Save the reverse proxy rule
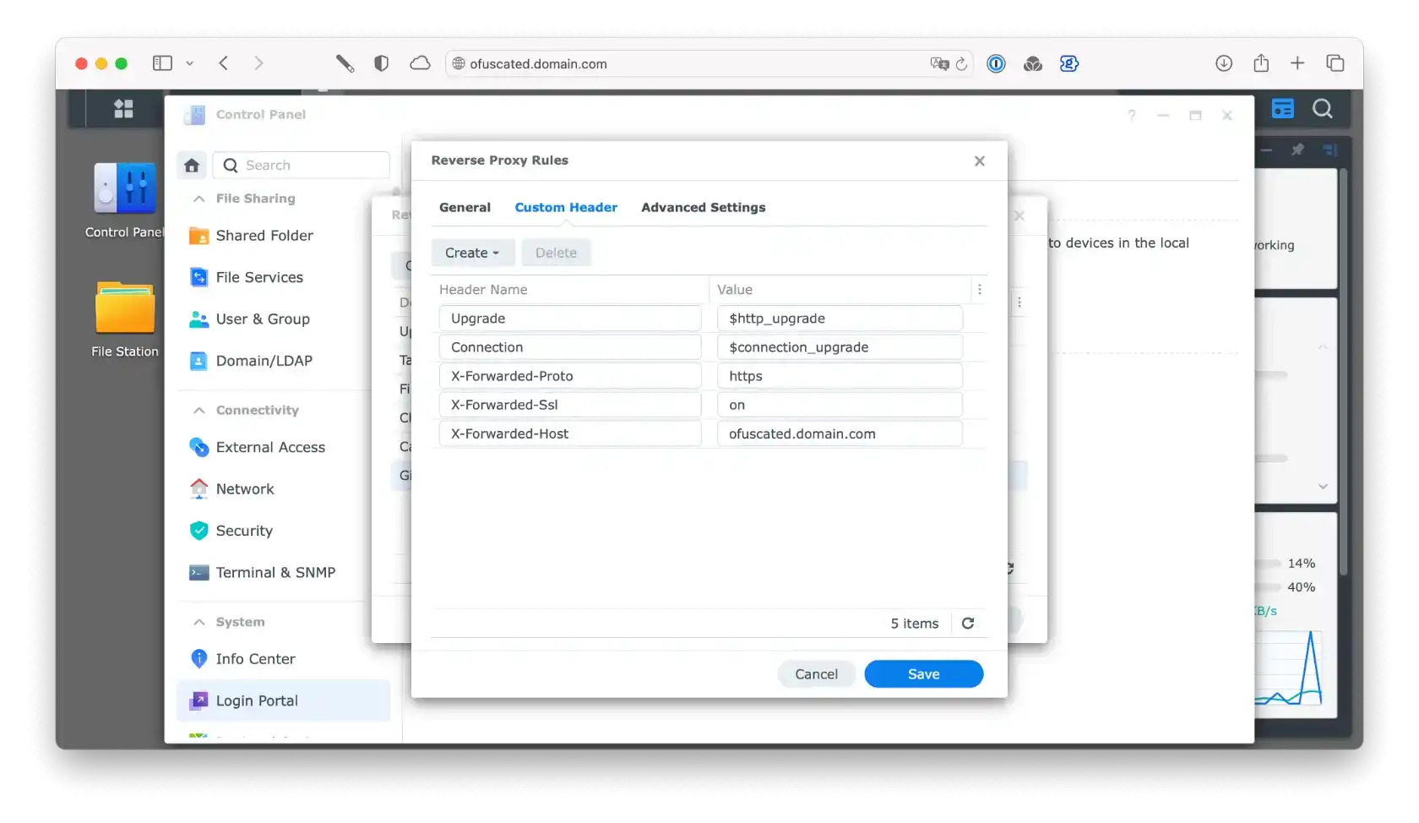This screenshot has width=1419, height=823. coord(923,674)
